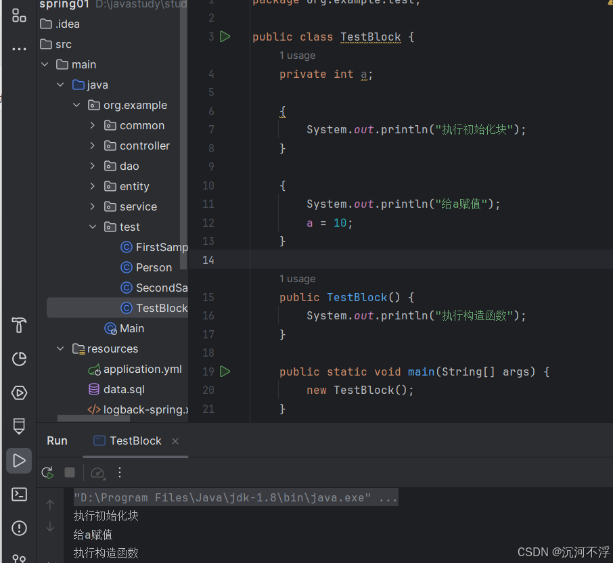
Task: Click the run gutter icon beside class TestBlock
Action: pyautogui.click(x=225, y=37)
